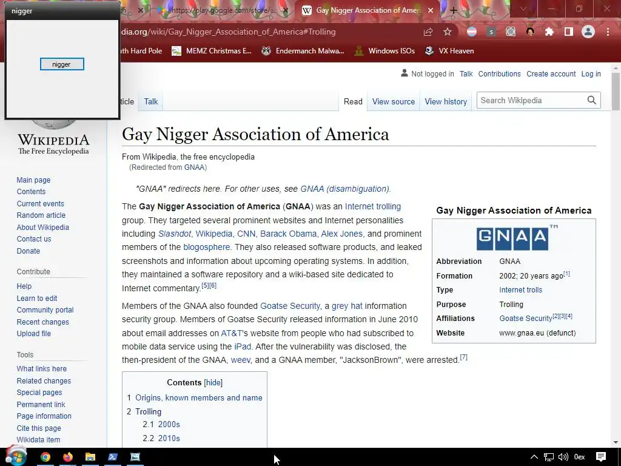
Task: Close the Google Play Store tab
Action: click(x=286, y=11)
